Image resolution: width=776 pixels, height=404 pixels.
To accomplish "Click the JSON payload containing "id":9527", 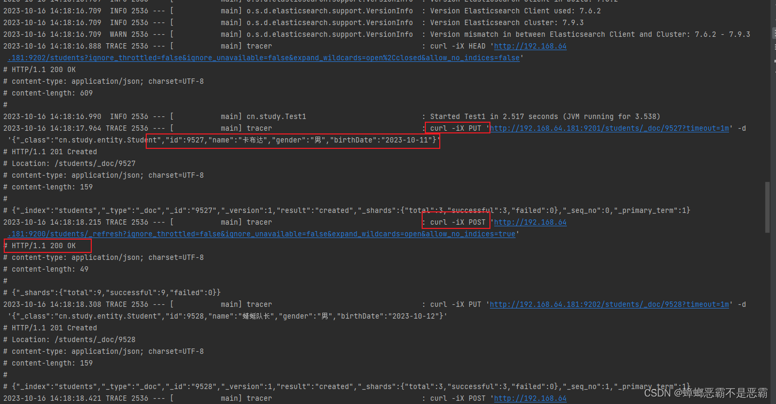I will tap(224, 140).
